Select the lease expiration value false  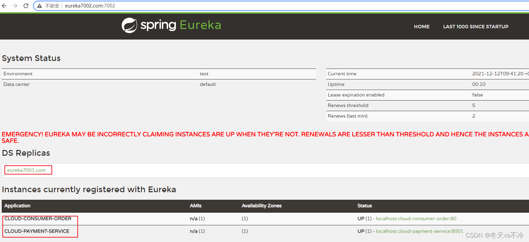click(477, 95)
